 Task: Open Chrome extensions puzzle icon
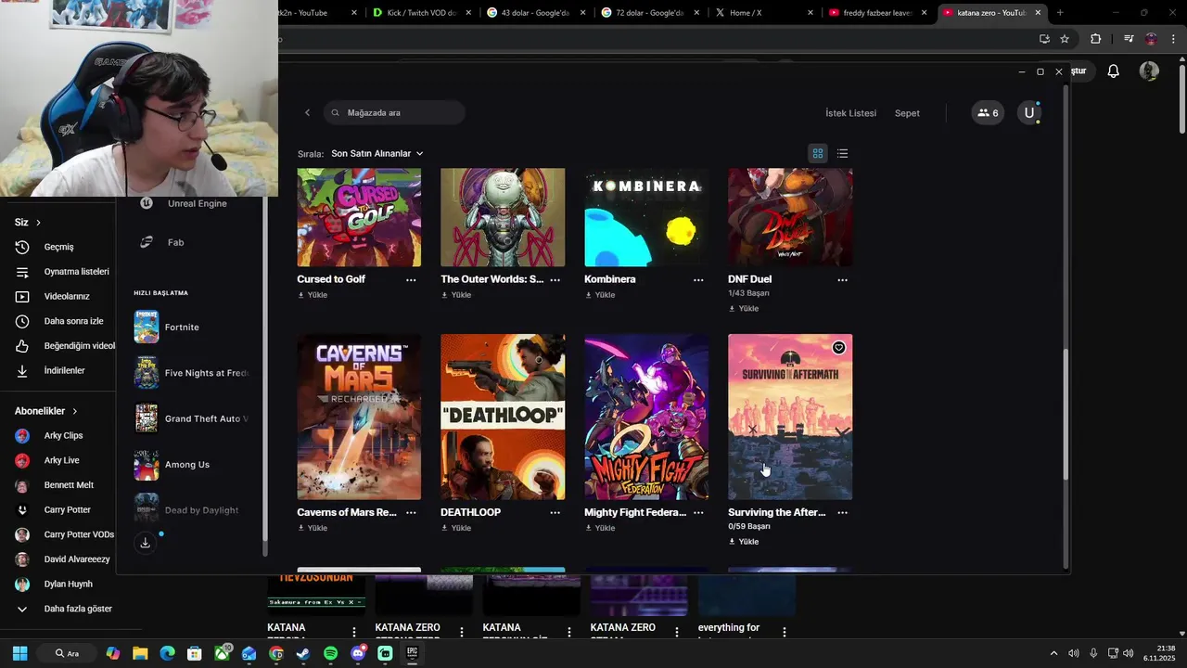1095,39
